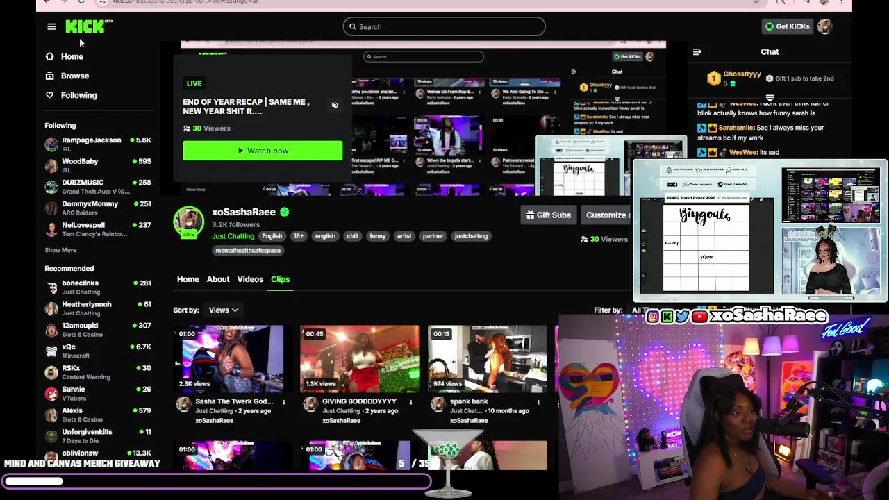Click the Watch now button

click(x=263, y=151)
